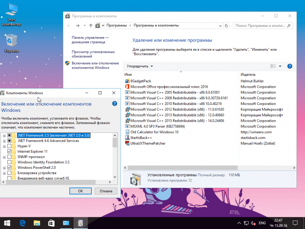The width and height of the screenshot is (305, 229).
Task: Open the Этот компьютер desktop icon
Action: [x=11, y=15]
